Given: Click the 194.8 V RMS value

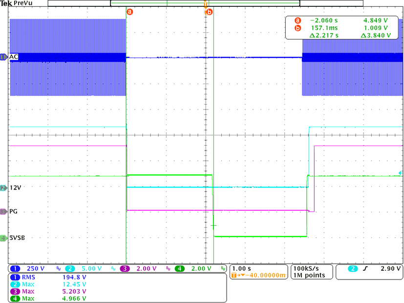Looking at the screenshot, I should [x=74, y=277].
